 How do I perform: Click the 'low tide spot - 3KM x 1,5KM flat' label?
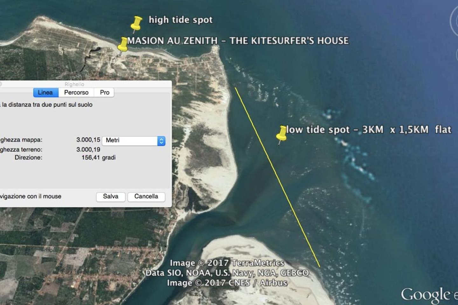[x=369, y=130]
